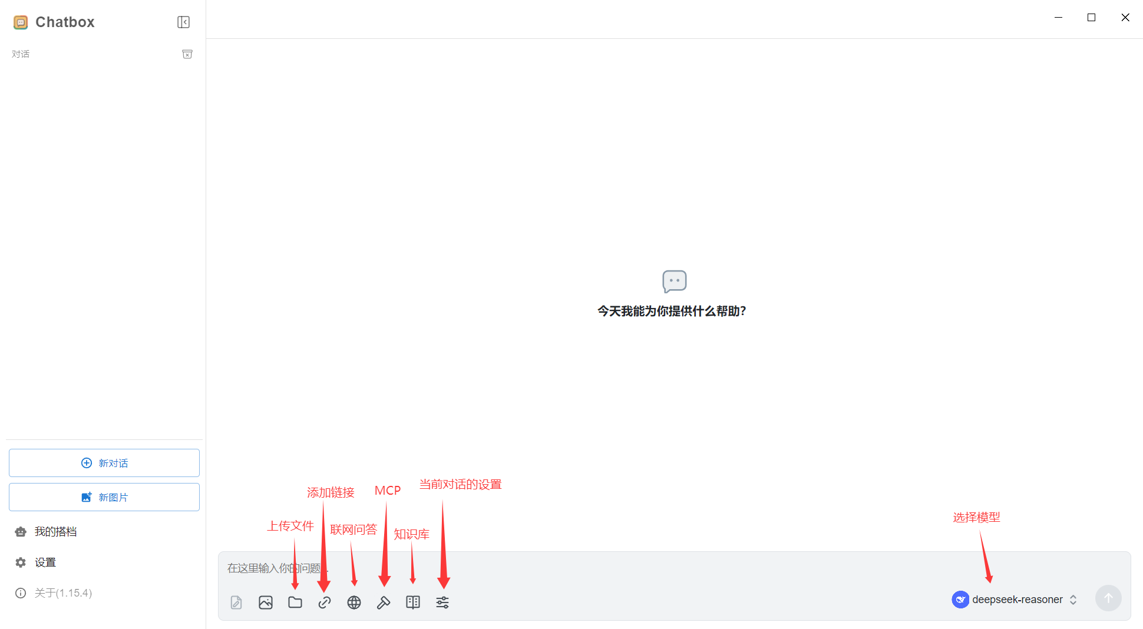1143x629 pixels.
Task: Click the clear conversations archive icon
Action: coord(187,54)
